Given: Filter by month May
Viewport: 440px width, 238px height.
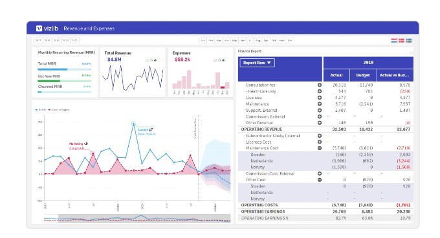Looking at the screenshot, I should (x=235, y=41).
